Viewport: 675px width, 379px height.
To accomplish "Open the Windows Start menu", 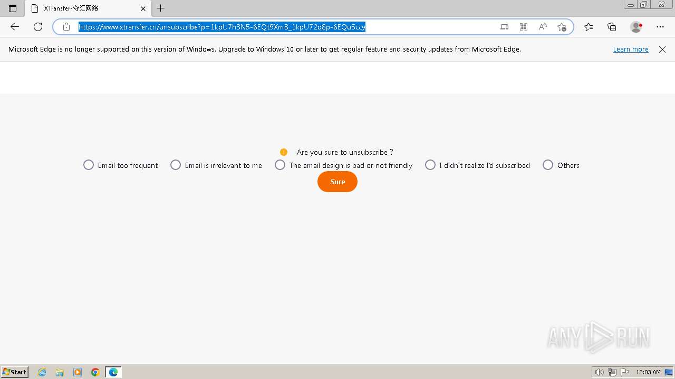I will pyautogui.click(x=15, y=372).
